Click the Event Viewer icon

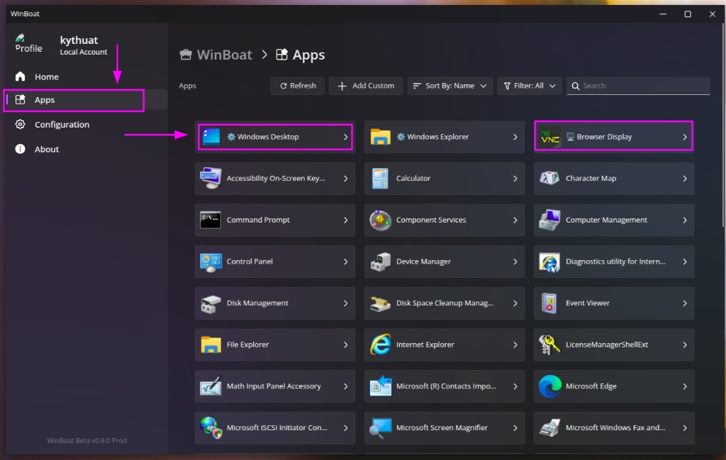pyautogui.click(x=549, y=303)
